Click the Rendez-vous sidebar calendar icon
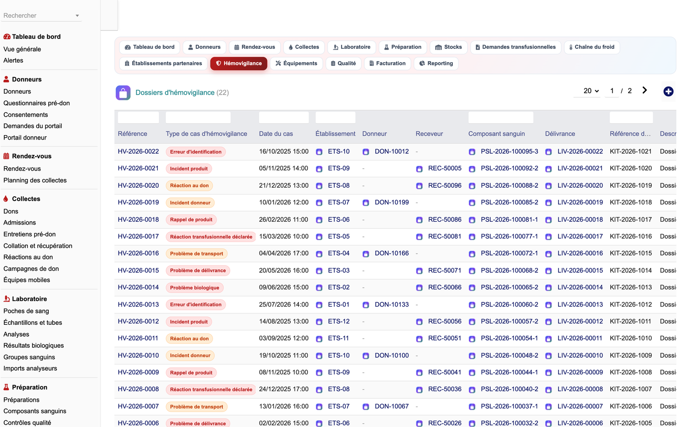The width and height of the screenshot is (691, 427). click(x=6, y=156)
